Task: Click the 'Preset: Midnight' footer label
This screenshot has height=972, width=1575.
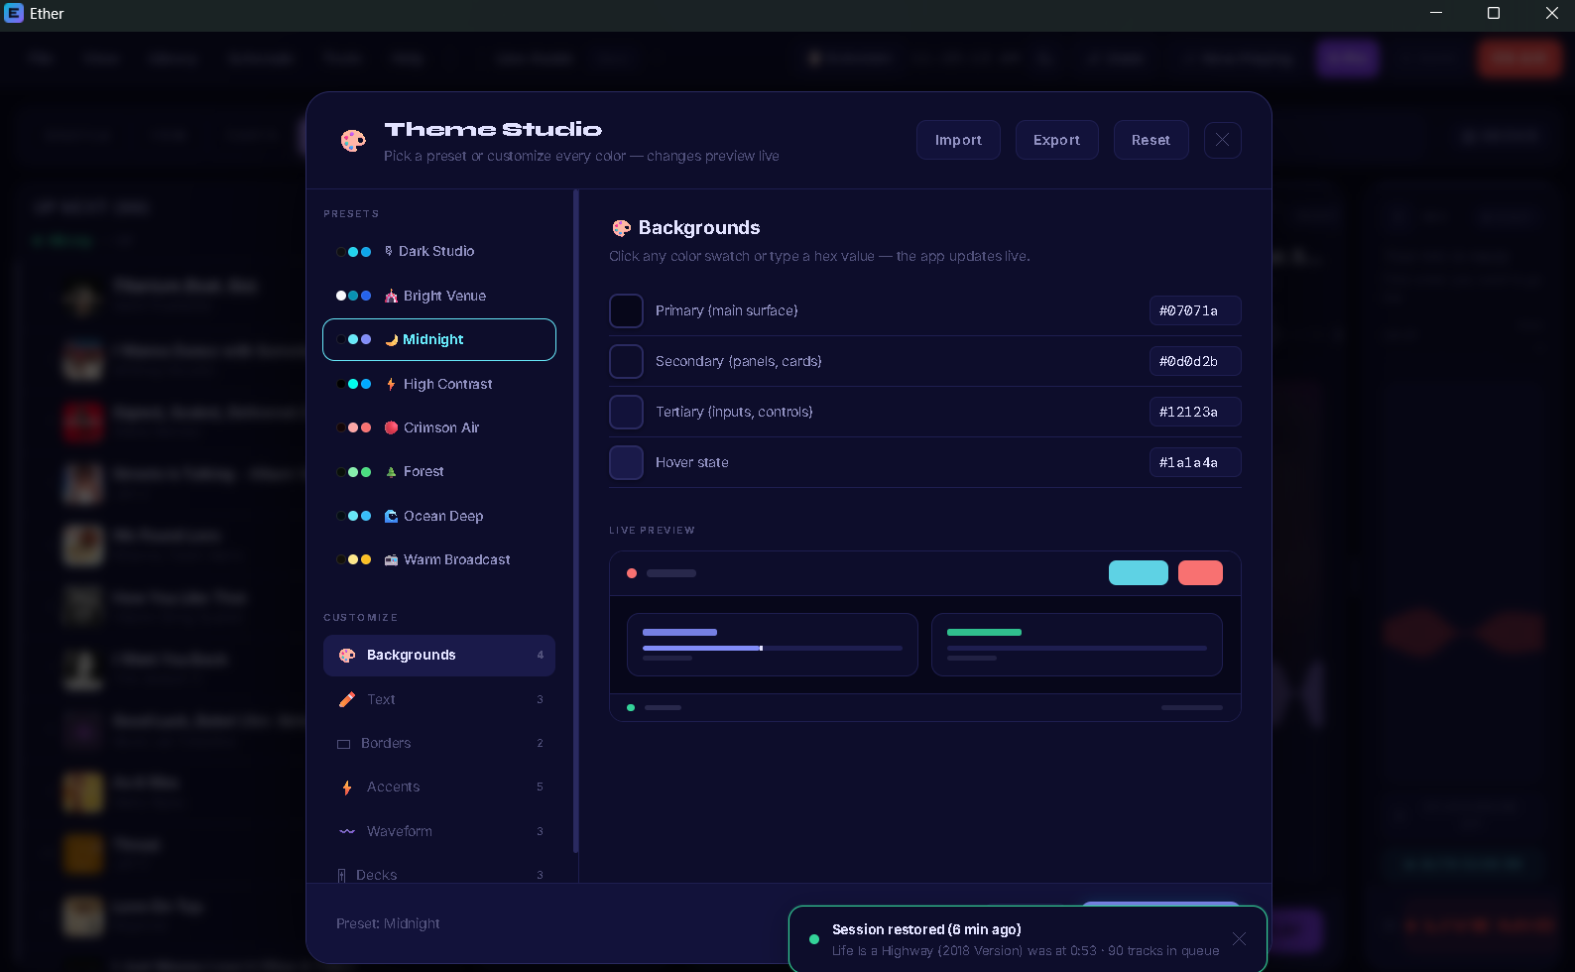Action: pos(388,923)
